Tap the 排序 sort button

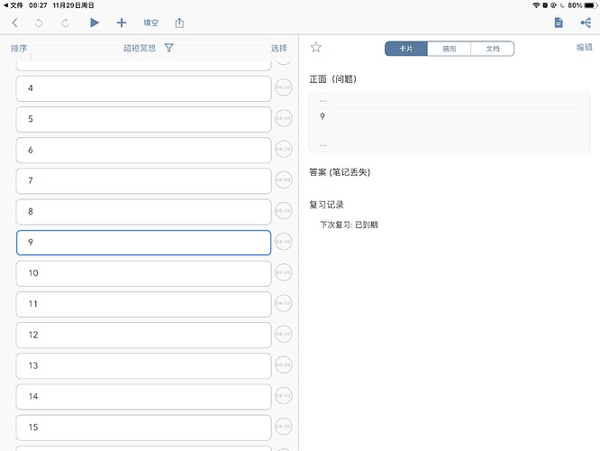coord(19,49)
